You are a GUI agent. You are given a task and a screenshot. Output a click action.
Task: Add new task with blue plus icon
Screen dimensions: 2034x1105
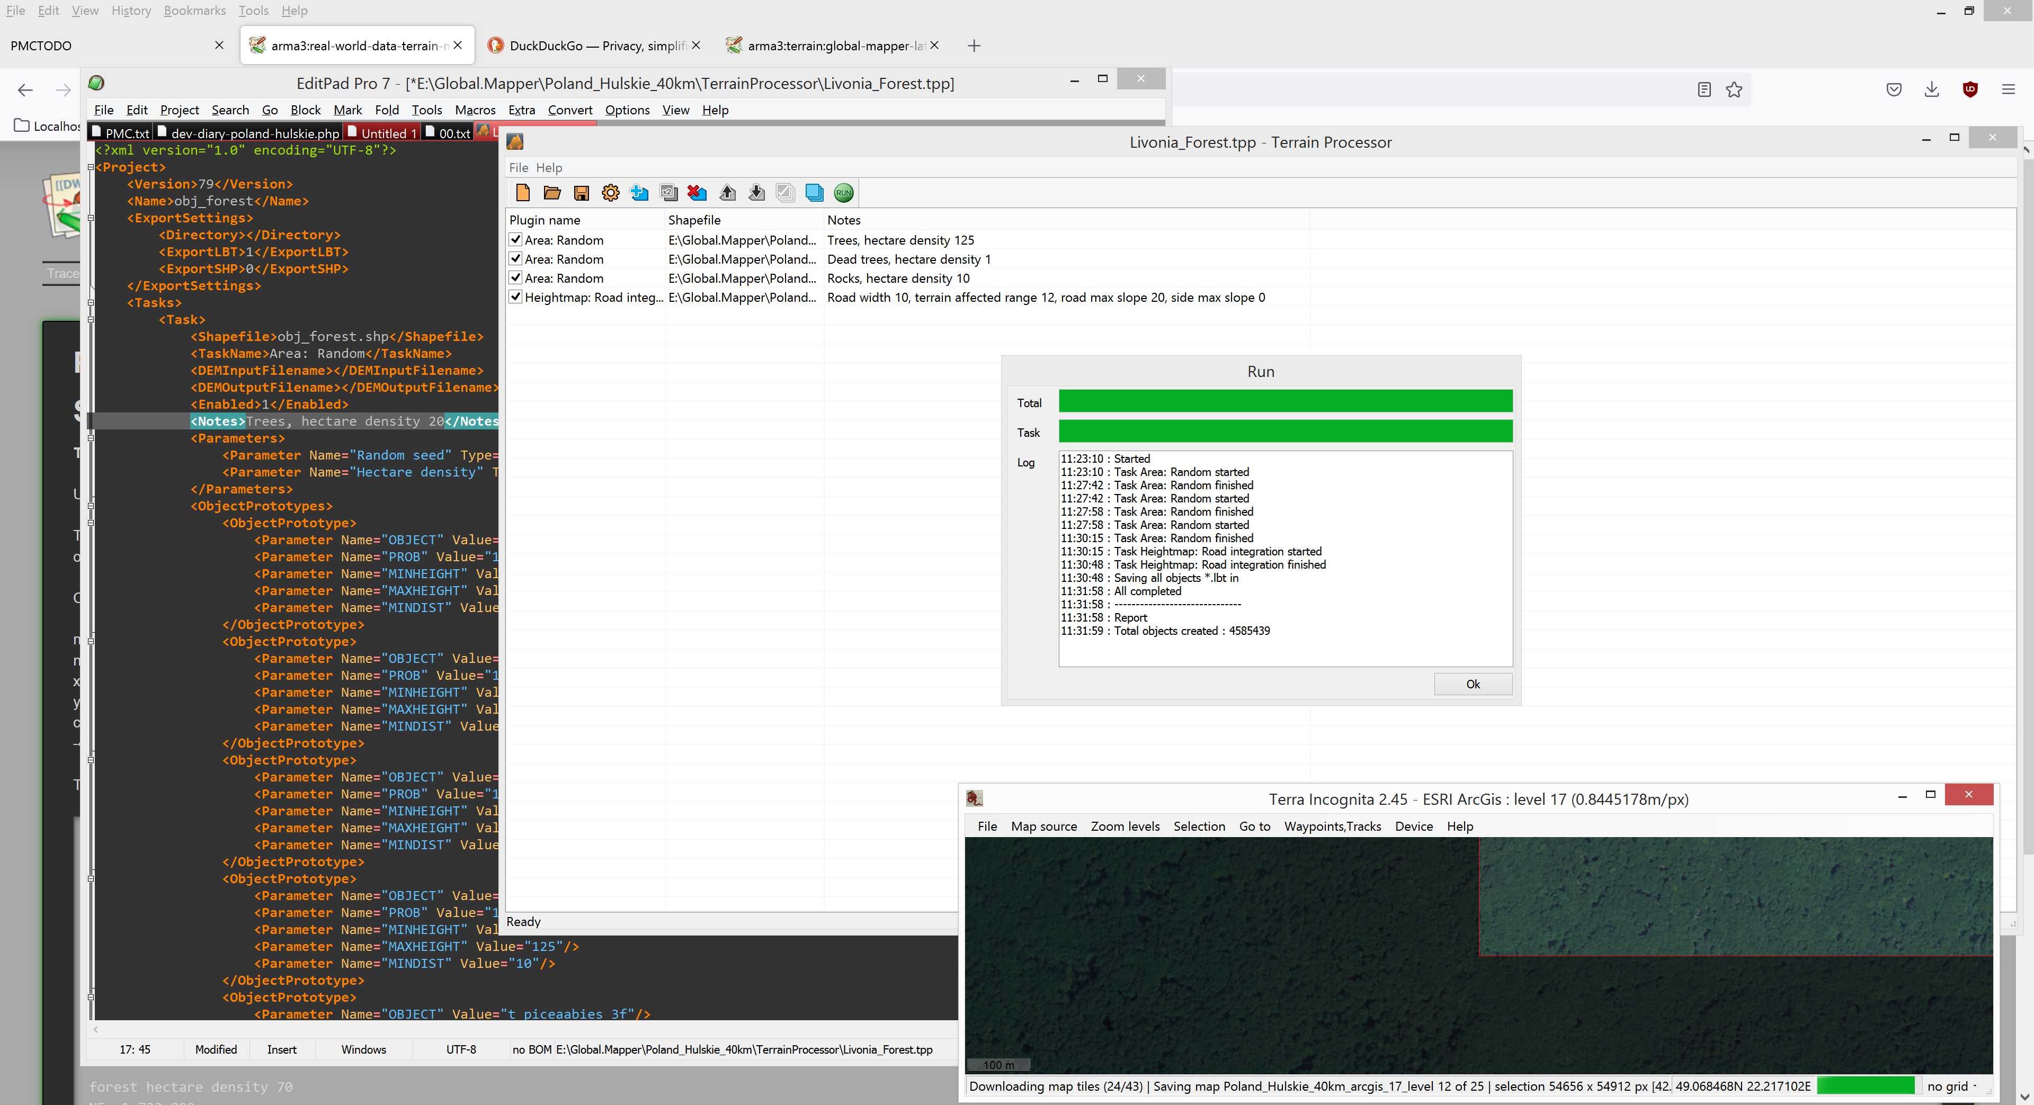tap(639, 193)
